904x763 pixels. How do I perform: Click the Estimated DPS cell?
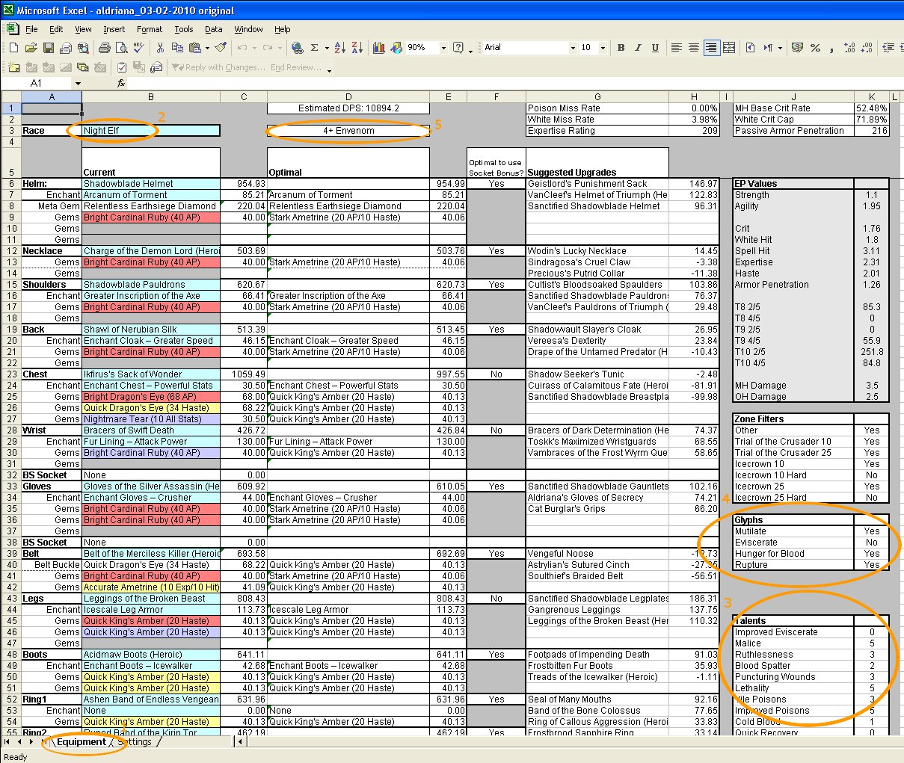[348, 108]
